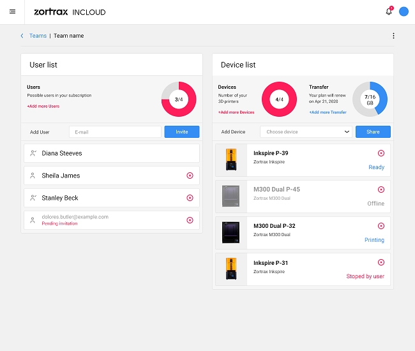Remove Stanley Beck from user list
The width and height of the screenshot is (415, 351).
click(190, 198)
